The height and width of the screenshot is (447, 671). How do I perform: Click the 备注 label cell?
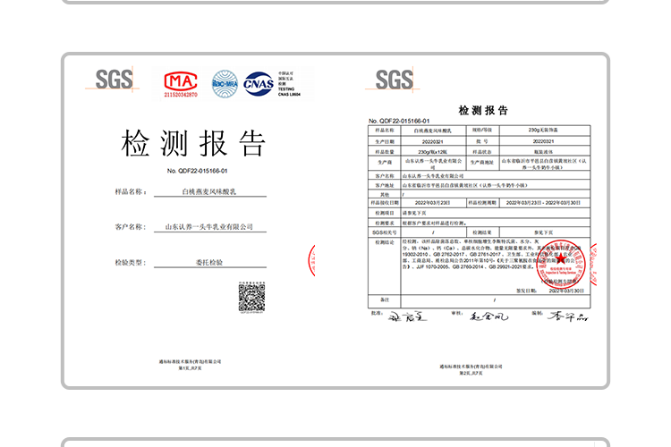[385, 300]
